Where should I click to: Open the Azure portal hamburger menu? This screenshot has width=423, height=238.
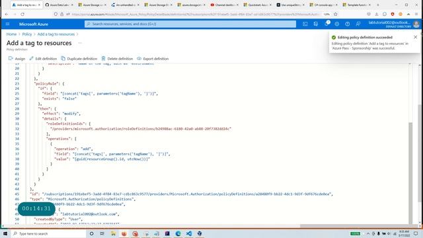pos(7,24)
